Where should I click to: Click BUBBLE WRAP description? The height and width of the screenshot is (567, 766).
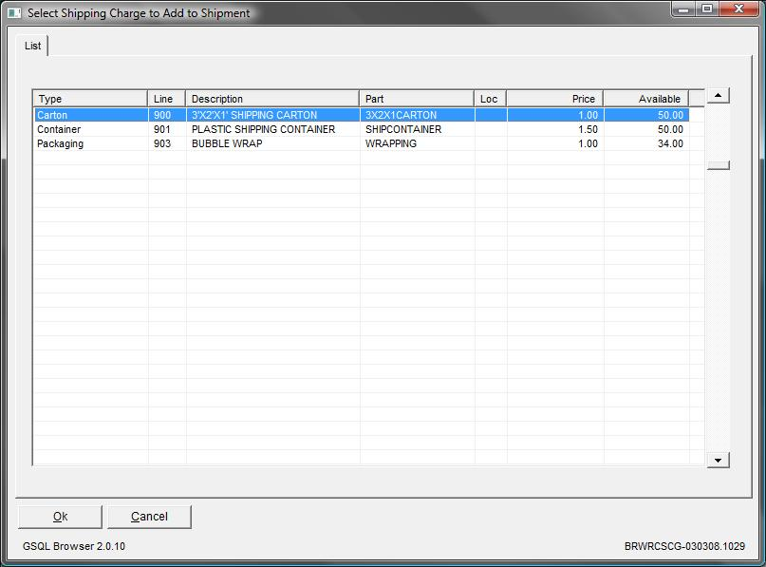coord(227,143)
